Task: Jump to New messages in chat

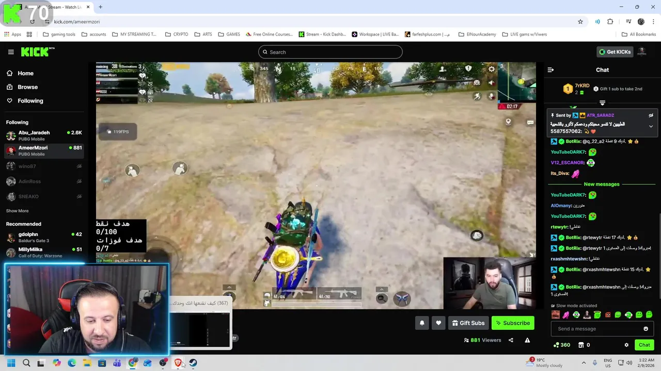Action: click(602, 184)
